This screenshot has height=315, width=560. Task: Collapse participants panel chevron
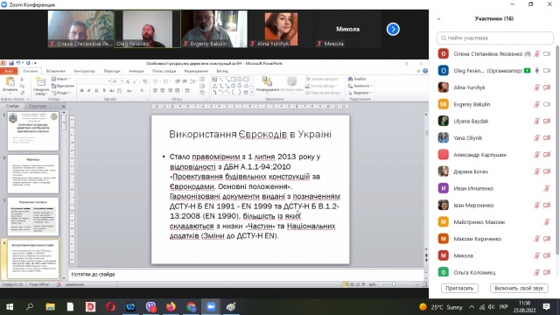(x=438, y=19)
